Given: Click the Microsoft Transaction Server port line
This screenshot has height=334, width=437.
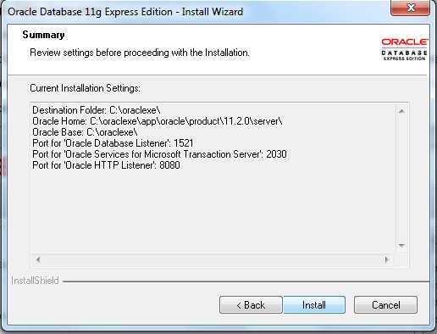Looking at the screenshot, I should tap(159, 154).
